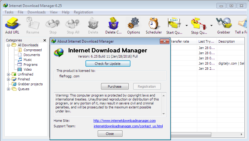This screenshot has width=249, height=141.
Task: Expand the Unfinished tree node
Action: pyautogui.click(x=8, y=74)
